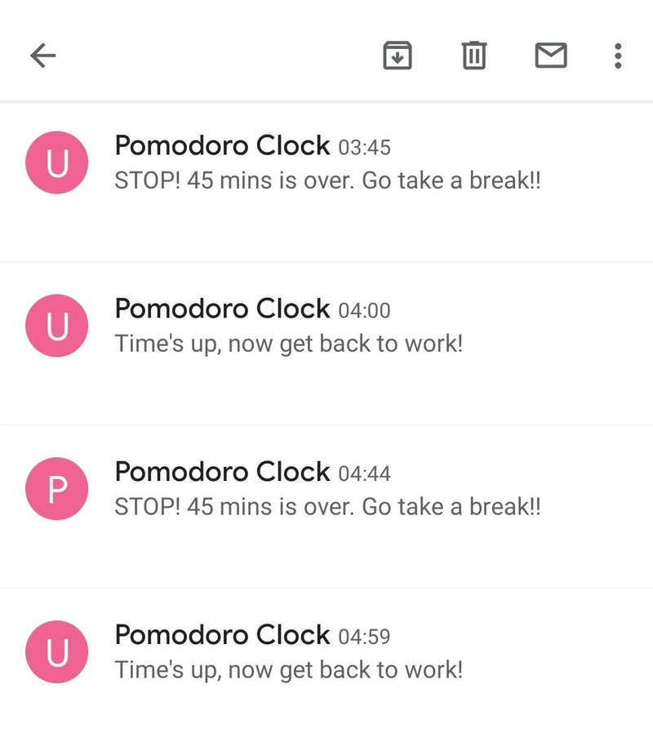Mark conversation as unread envelope icon

tap(551, 56)
